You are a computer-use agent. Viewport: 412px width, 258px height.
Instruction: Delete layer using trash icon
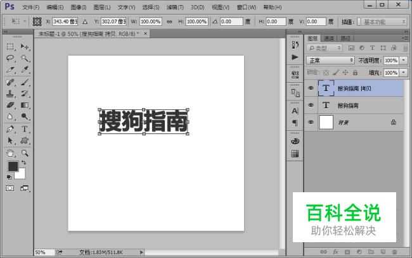[395, 252]
